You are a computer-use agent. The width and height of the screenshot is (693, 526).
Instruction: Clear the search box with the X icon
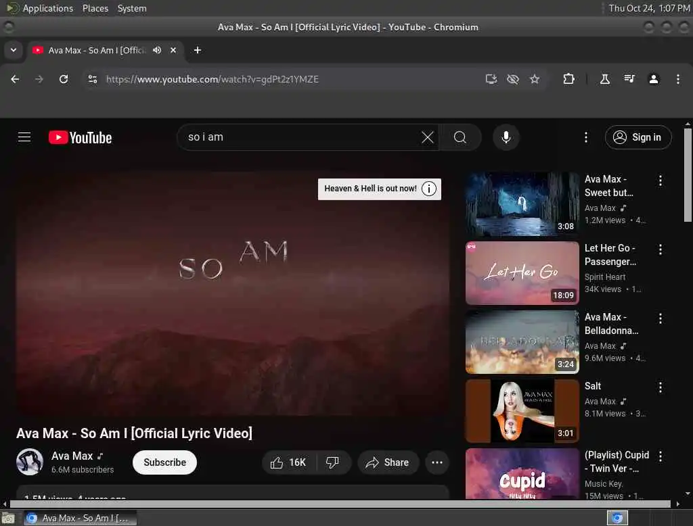(x=428, y=137)
